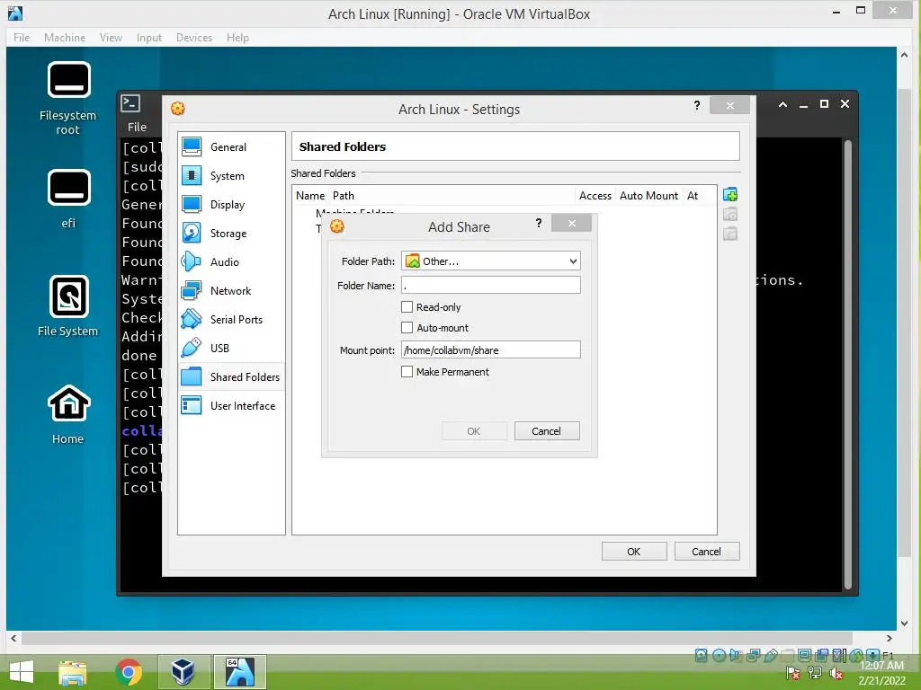
Task: Open the terminal window File menu
Action: pos(137,127)
